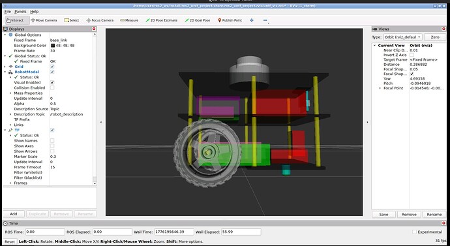This screenshot has width=450, height=246.
Task: Toggle the Grid display checkbox
Action: point(52,67)
